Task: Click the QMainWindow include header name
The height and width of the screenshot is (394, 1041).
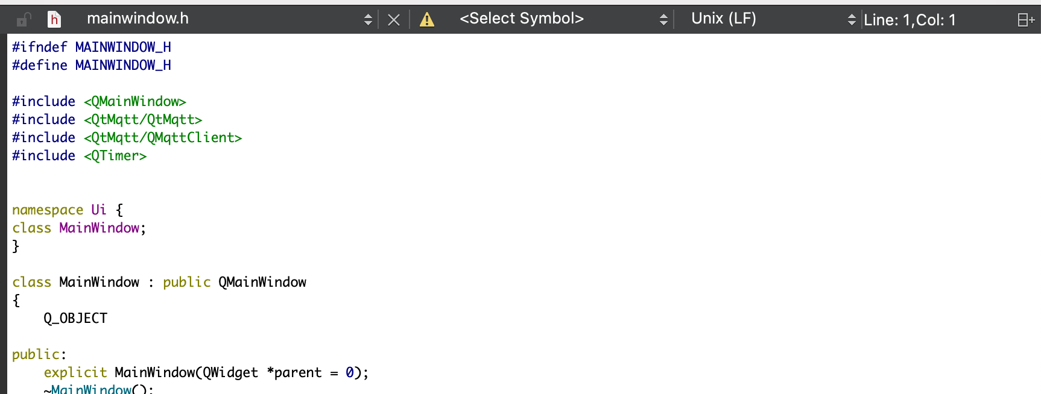Action: [x=135, y=101]
